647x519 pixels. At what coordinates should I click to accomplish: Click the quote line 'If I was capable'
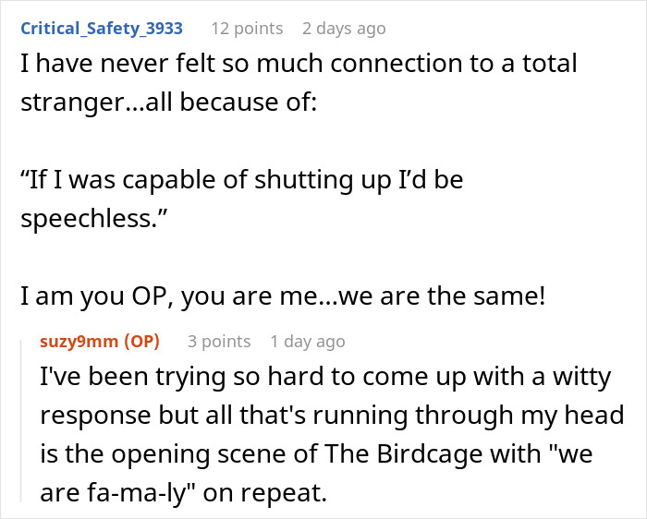pos(241,179)
